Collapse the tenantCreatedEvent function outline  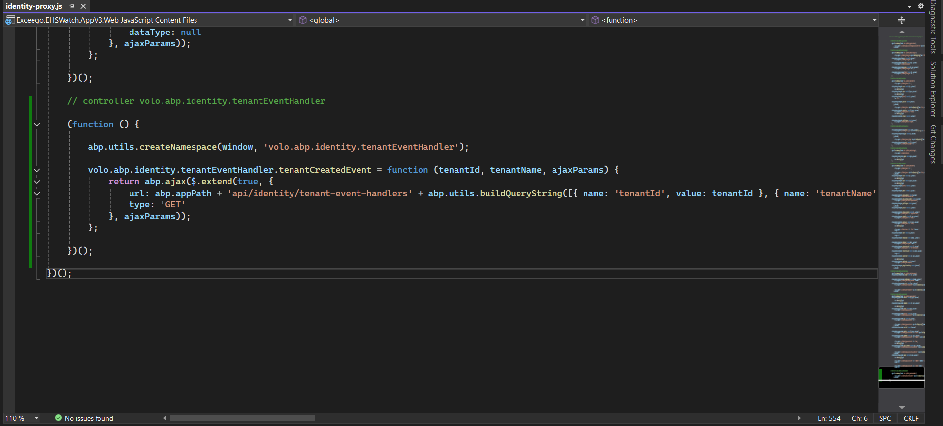pos(37,170)
